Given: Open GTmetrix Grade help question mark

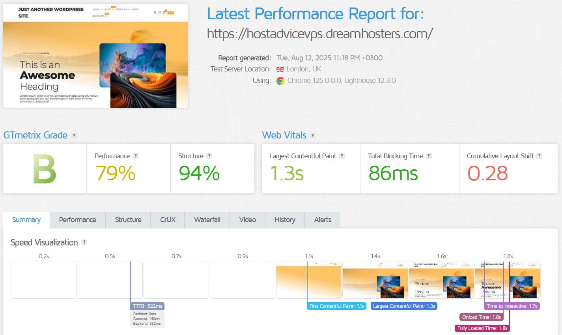Looking at the screenshot, I should click(x=74, y=135).
